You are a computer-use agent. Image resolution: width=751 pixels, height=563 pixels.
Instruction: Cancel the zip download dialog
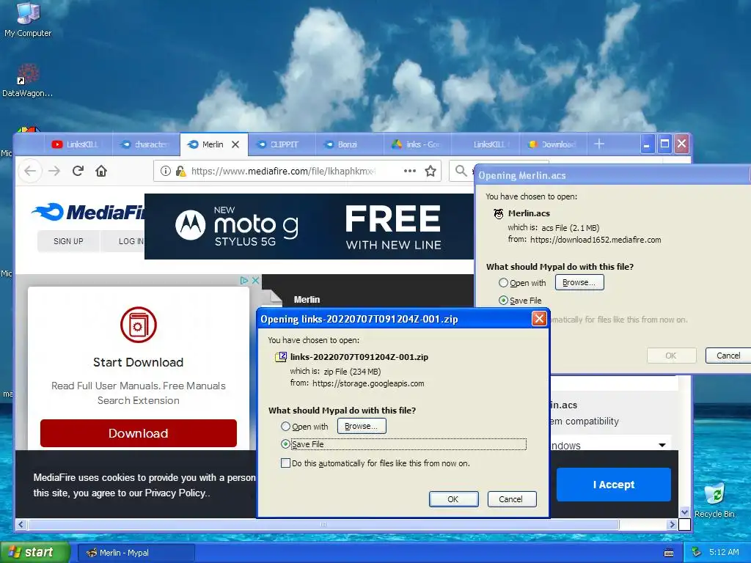[511, 498]
